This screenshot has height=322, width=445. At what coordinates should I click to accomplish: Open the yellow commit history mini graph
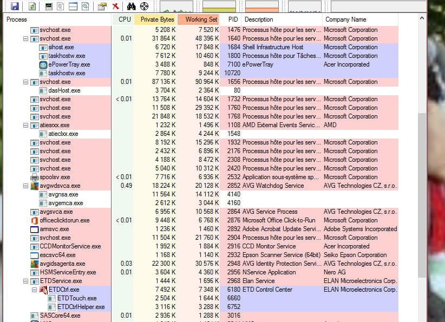(219, 6)
